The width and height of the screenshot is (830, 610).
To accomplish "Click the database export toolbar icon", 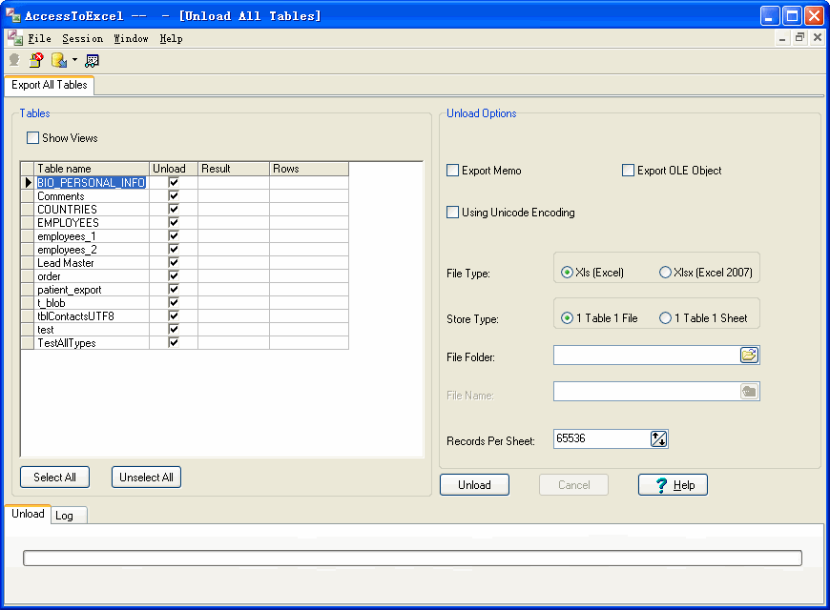I will click(59, 60).
